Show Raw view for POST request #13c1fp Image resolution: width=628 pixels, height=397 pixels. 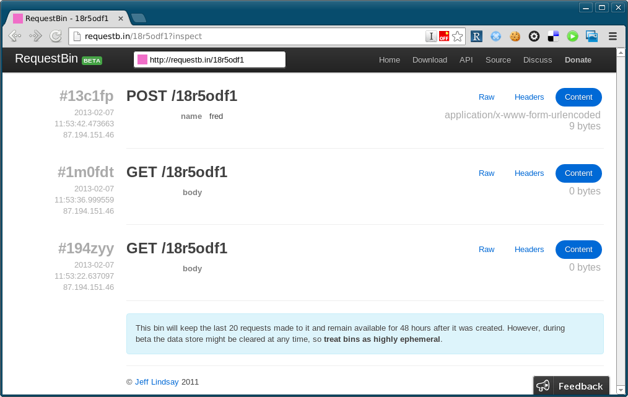coord(486,97)
